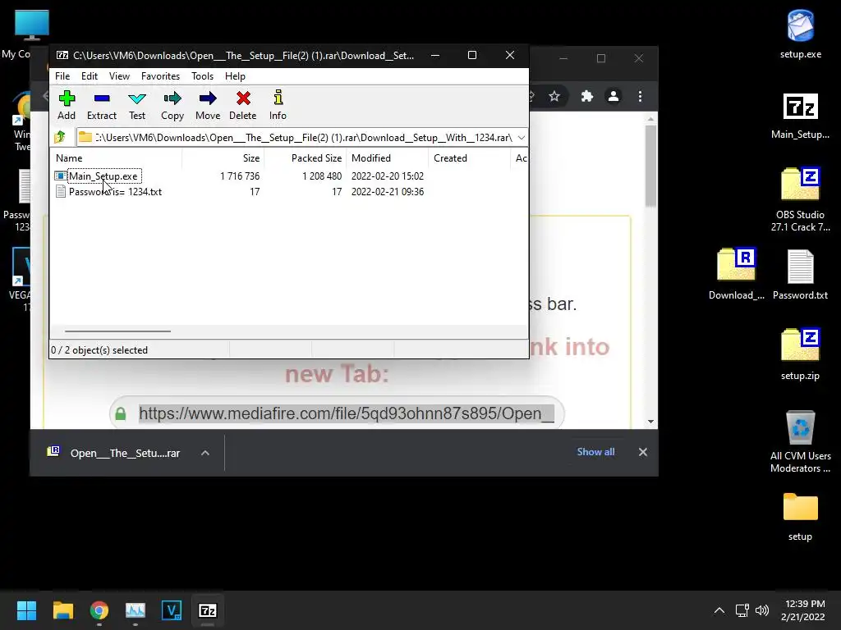Switch to Chrome in taskbar

[x=99, y=610]
